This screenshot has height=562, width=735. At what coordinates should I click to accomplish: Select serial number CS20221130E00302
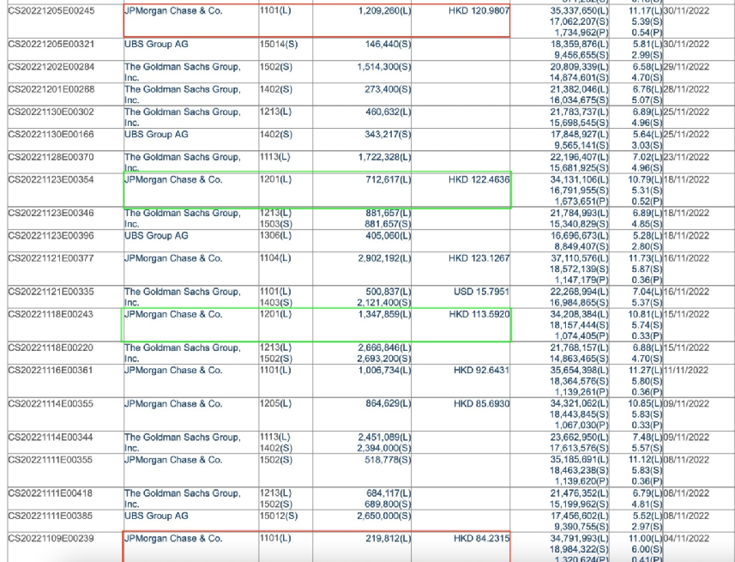pos(51,112)
